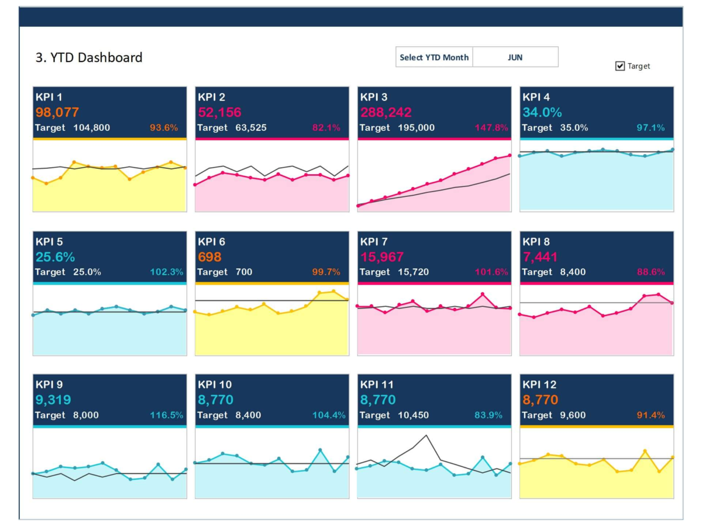
Task: Click the Select YTD Month label
Action: (434, 57)
